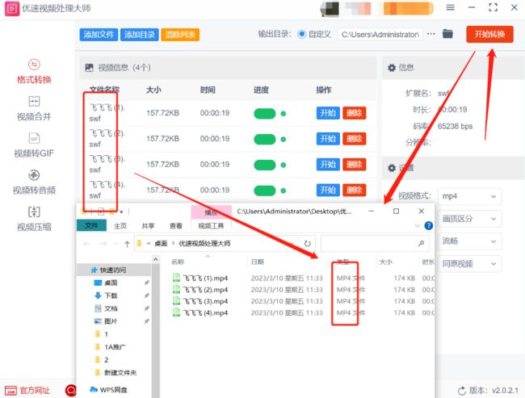Open the Explorer 主页 tab
Screen dimensions: 525x398
click(x=120, y=226)
